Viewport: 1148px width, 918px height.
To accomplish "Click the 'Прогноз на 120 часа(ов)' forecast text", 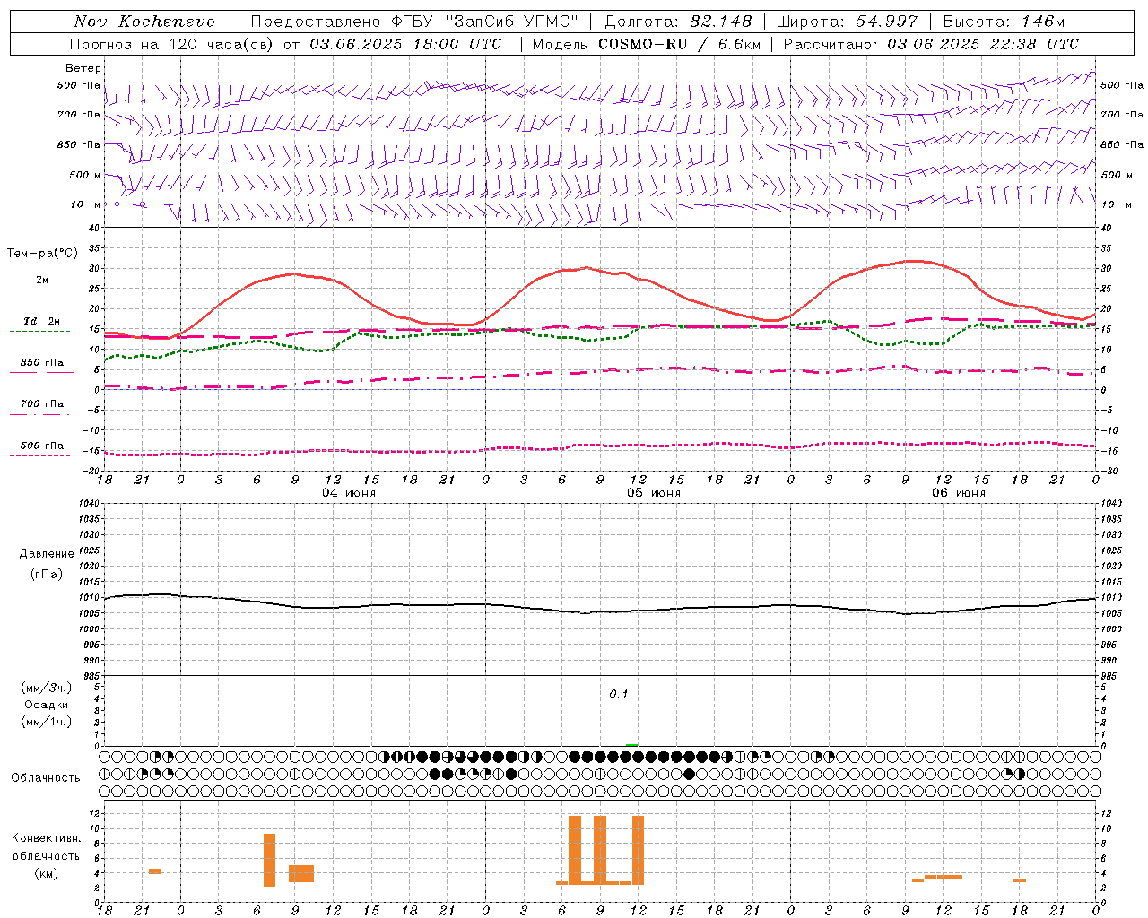I will pyautogui.click(x=172, y=44).
